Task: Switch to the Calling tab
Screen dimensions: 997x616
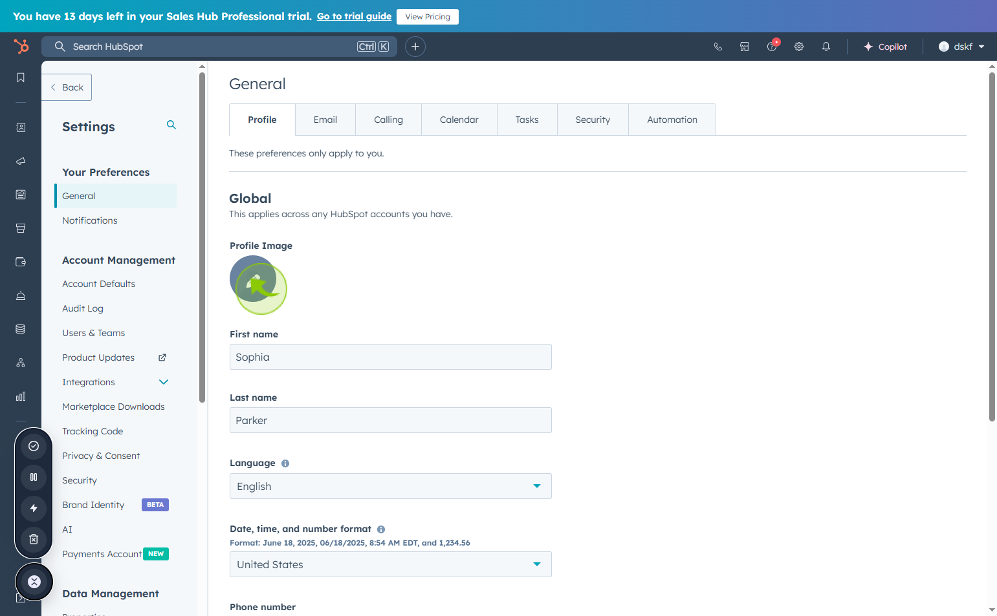Action: point(388,120)
